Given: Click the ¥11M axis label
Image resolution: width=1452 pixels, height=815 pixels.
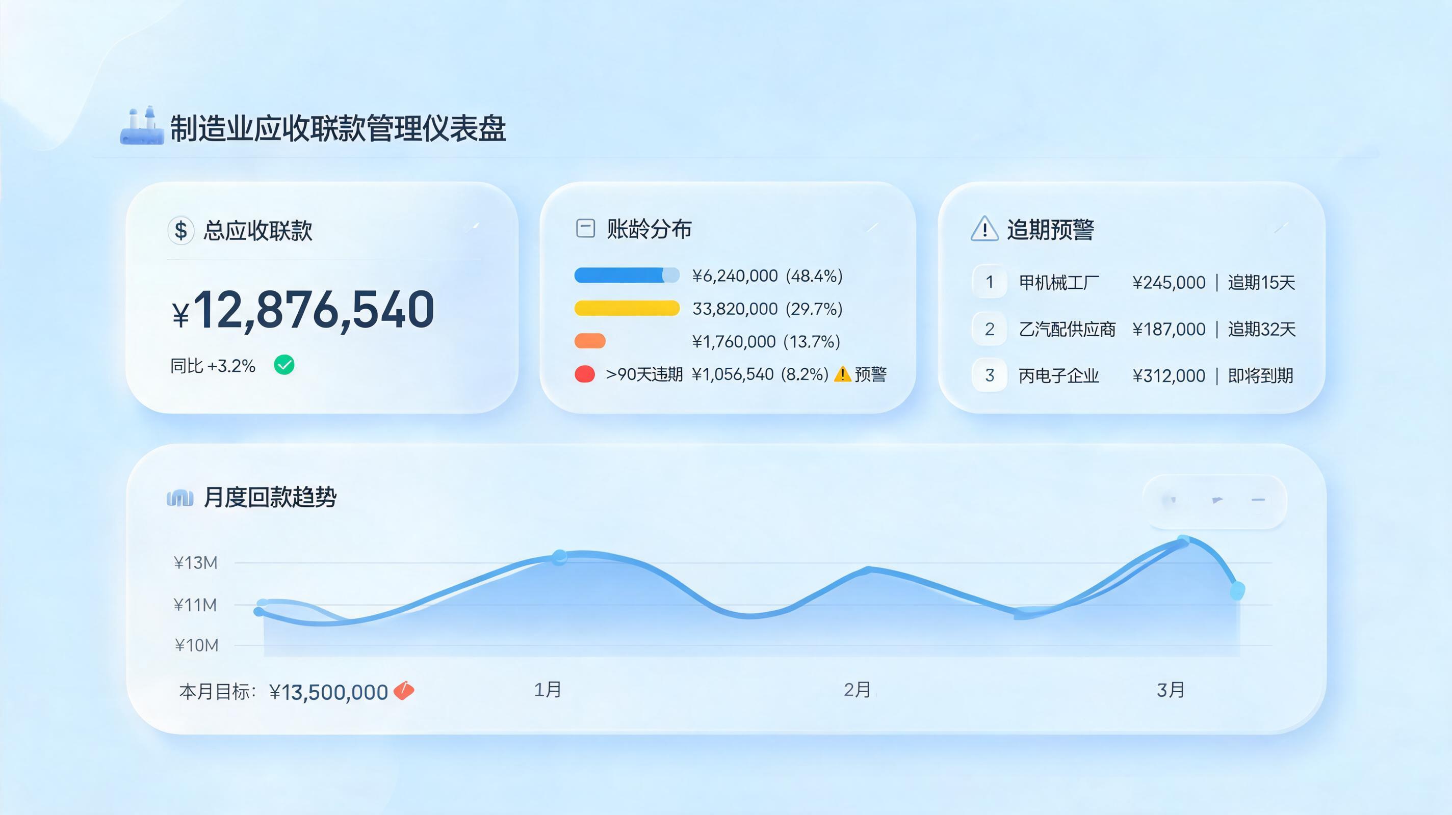Looking at the screenshot, I should point(195,605).
